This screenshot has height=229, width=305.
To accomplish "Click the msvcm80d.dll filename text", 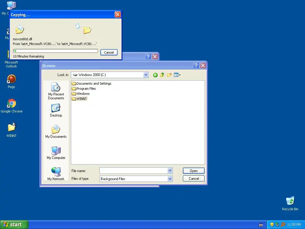I will (x=23, y=39).
